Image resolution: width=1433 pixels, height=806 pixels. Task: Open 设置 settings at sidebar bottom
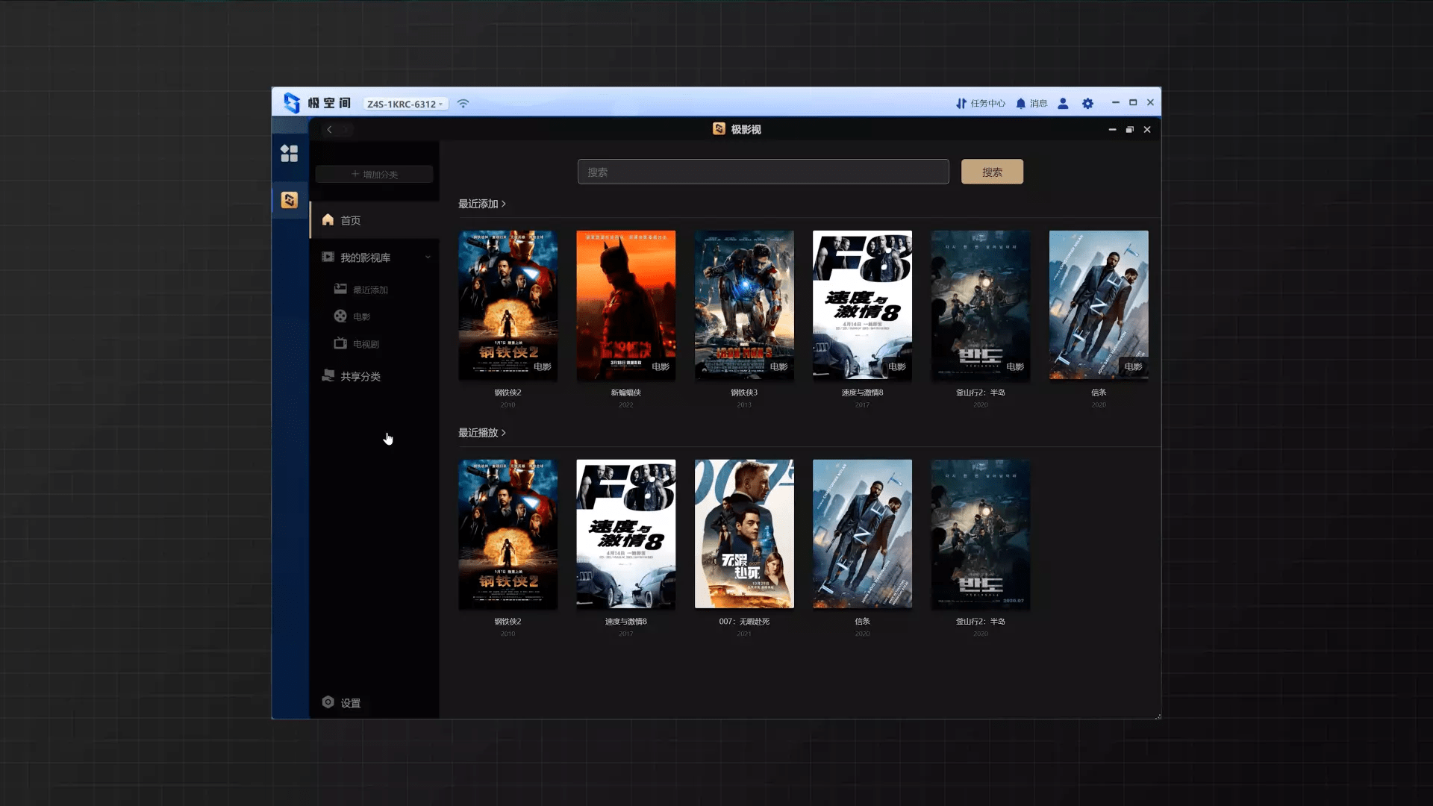tap(341, 703)
